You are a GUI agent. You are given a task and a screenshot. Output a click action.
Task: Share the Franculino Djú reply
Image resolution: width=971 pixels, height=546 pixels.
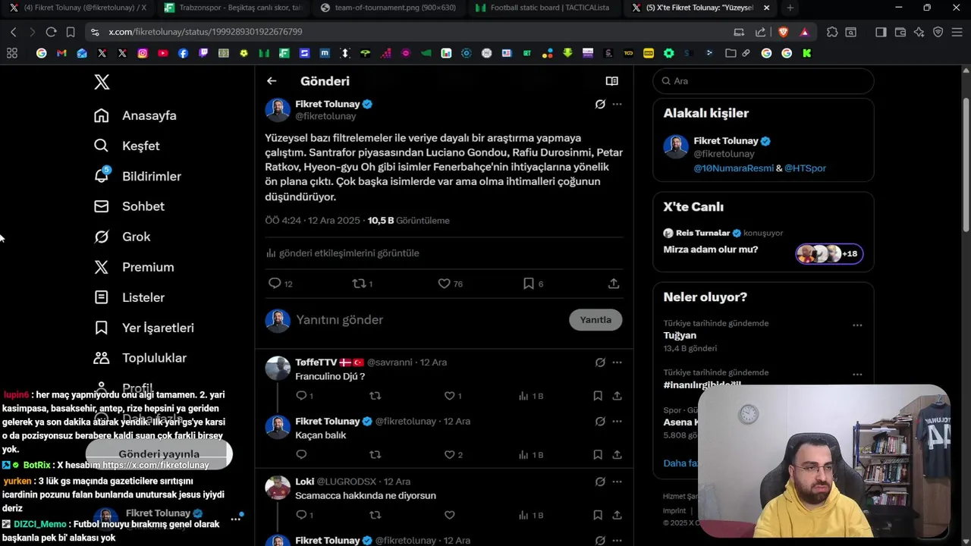point(617,396)
